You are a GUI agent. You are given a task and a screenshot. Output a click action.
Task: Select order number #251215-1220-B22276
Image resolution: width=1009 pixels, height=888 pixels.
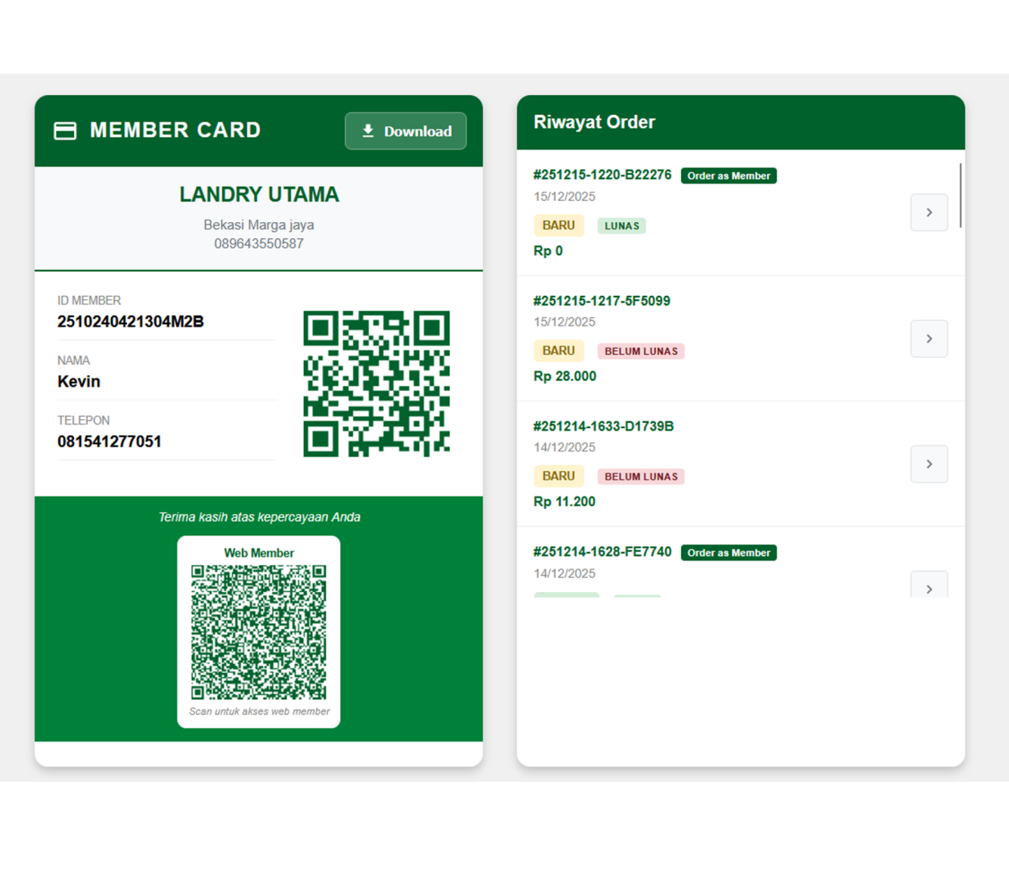602,175
